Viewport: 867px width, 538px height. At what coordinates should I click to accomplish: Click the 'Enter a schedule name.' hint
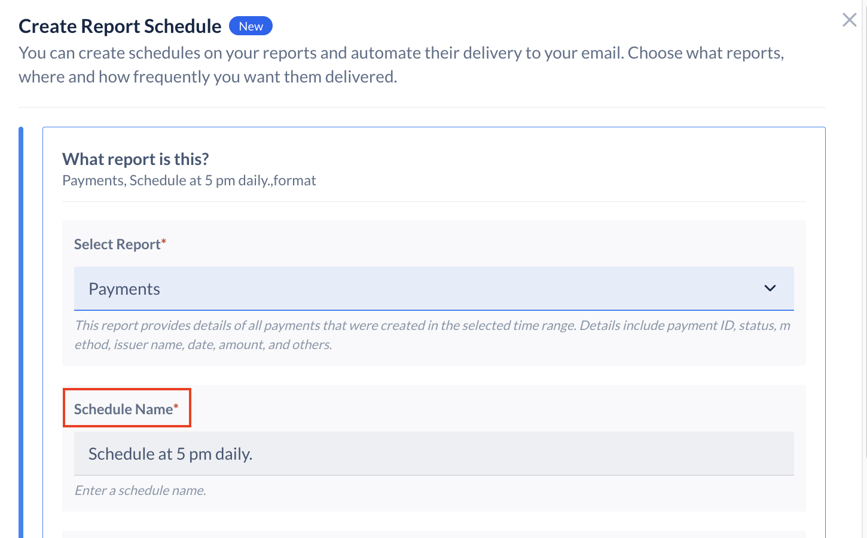[139, 490]
